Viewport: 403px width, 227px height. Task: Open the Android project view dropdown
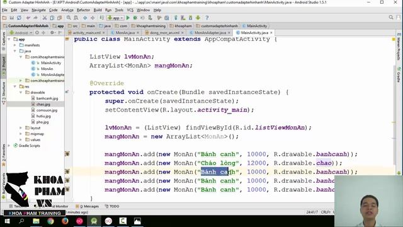[21, 33]
